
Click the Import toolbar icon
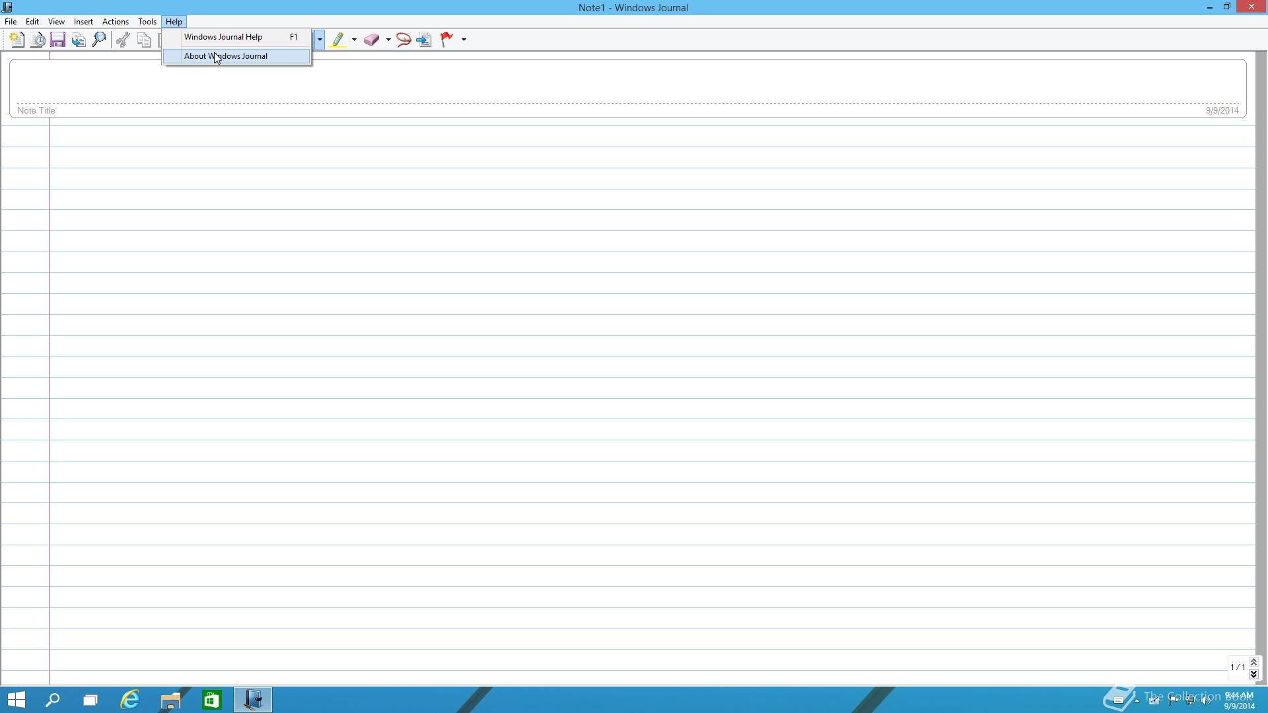coord(79,40)
